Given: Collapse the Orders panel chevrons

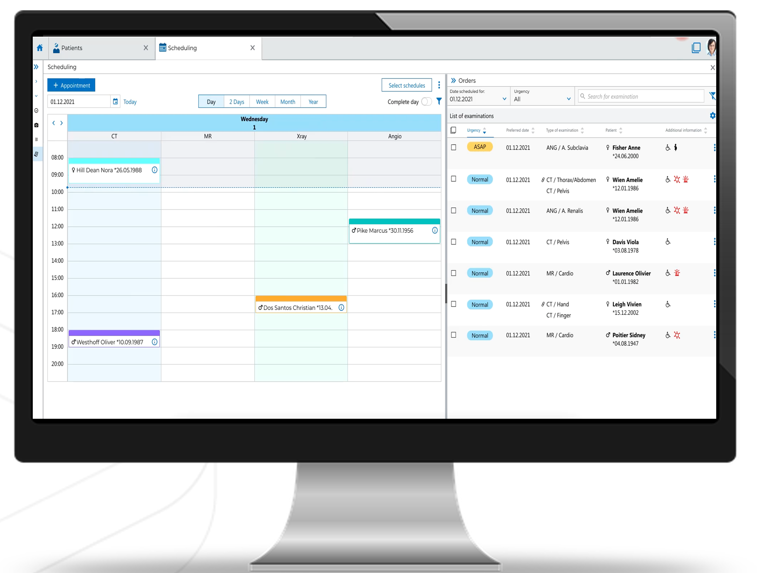Looking at the screenshot, I should pos(454,81).
